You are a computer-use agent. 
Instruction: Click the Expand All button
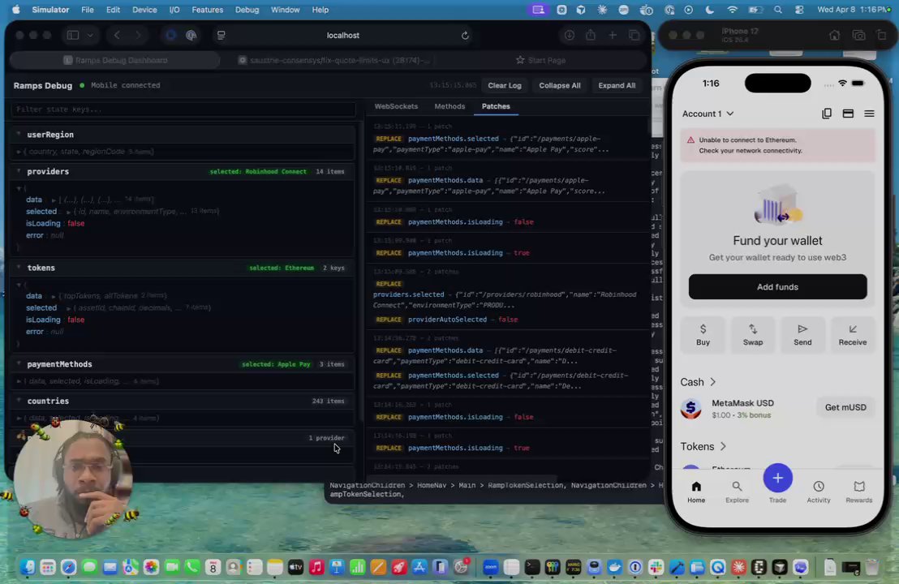617,85
